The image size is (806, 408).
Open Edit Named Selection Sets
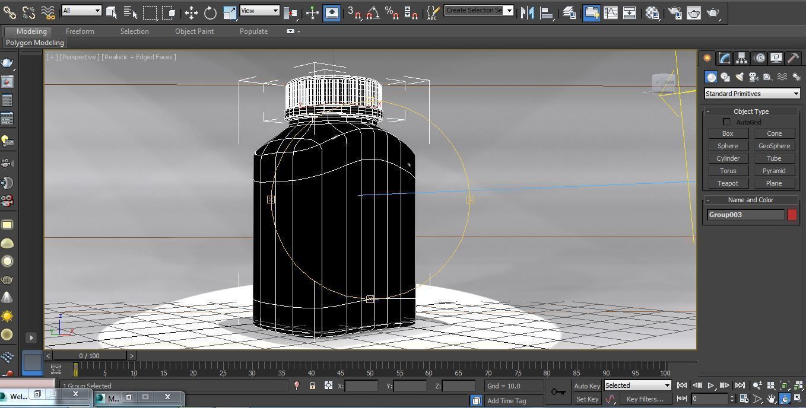click(x=433, y=12)
